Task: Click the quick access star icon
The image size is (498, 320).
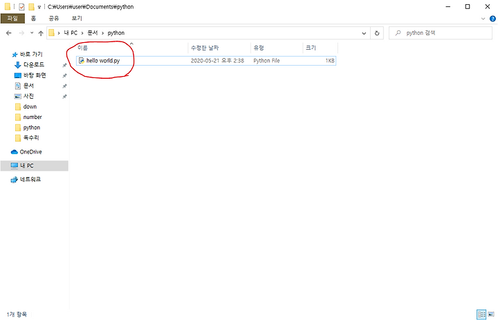Action: point(15,55)
